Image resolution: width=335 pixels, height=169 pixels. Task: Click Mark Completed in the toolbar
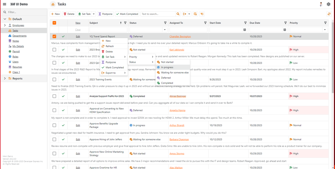point(127,14)
